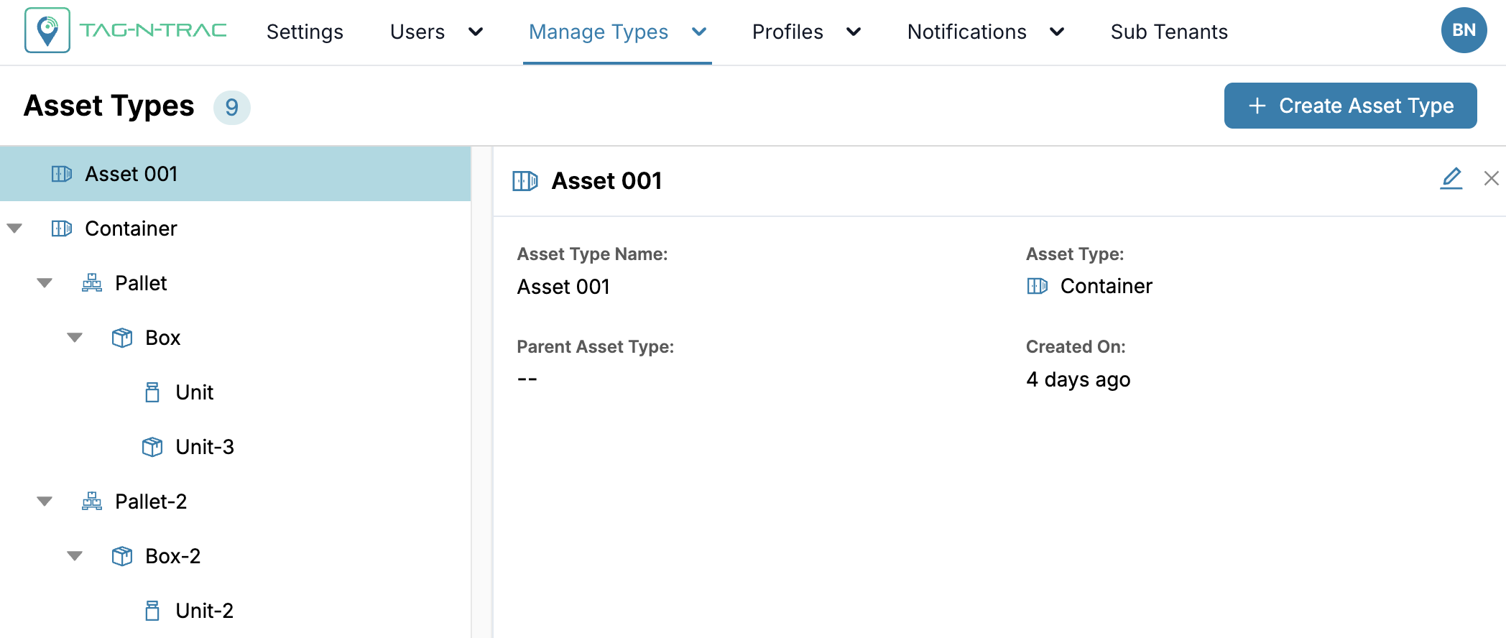1506x638 pixels.
Task: Collapse the Box tree node
Action: [x=75, y=338]
